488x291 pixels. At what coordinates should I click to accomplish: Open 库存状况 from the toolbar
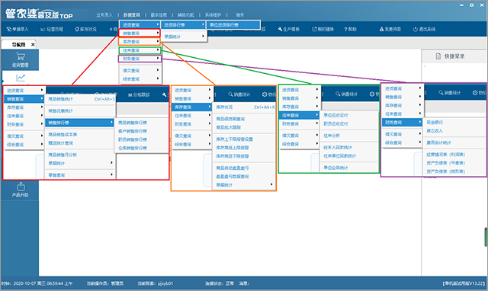[x=85, y=29]
